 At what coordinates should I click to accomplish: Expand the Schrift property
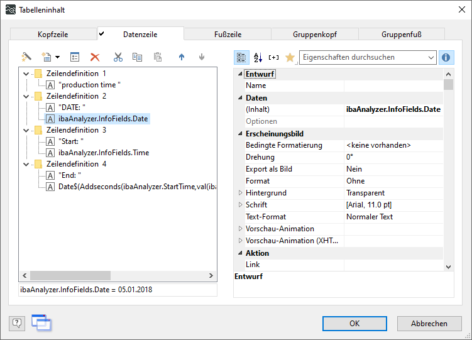[240, 205]
